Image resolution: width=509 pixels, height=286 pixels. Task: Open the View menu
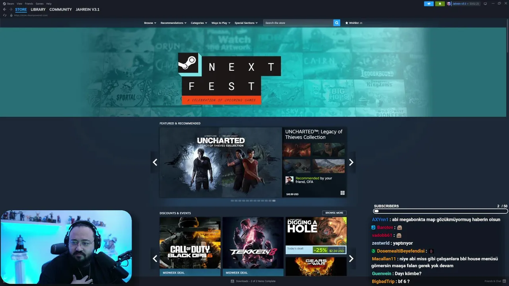(19, 4)
